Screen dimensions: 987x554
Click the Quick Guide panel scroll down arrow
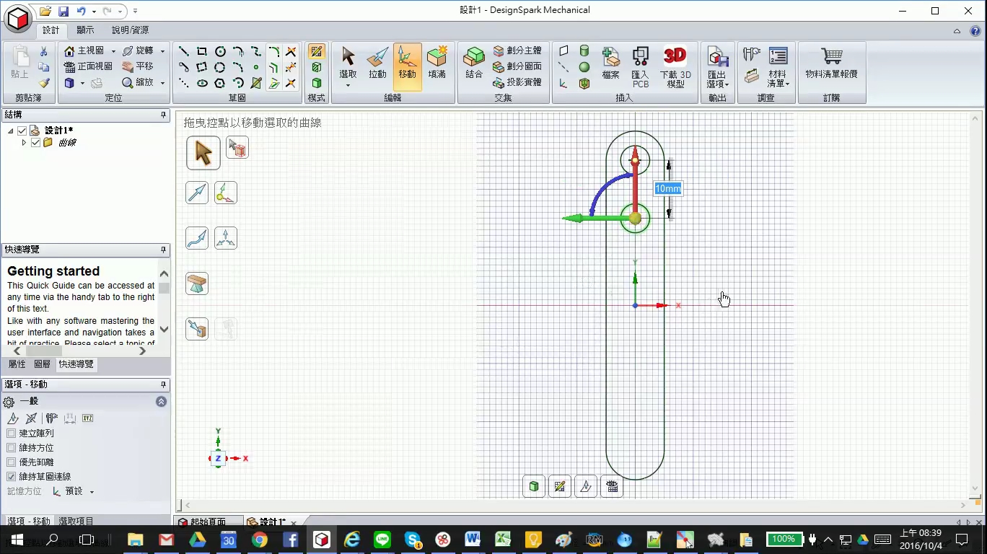164,330
